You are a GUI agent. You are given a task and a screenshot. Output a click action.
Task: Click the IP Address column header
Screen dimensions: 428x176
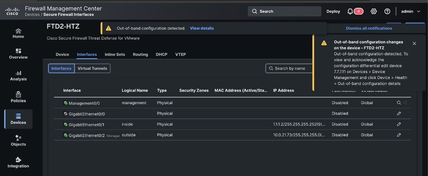point(284,90)
